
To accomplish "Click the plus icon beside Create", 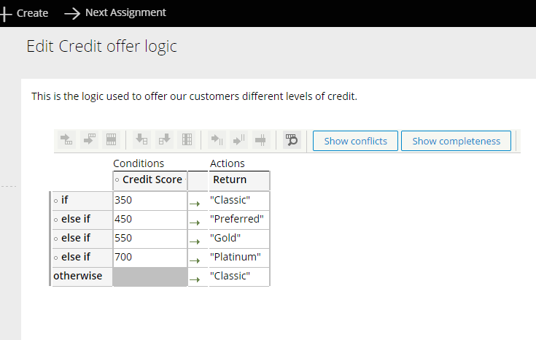I will click(6, 14).
